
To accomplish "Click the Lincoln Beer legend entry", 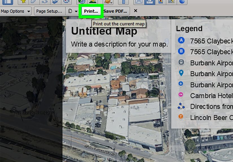I will pos(212,118).
